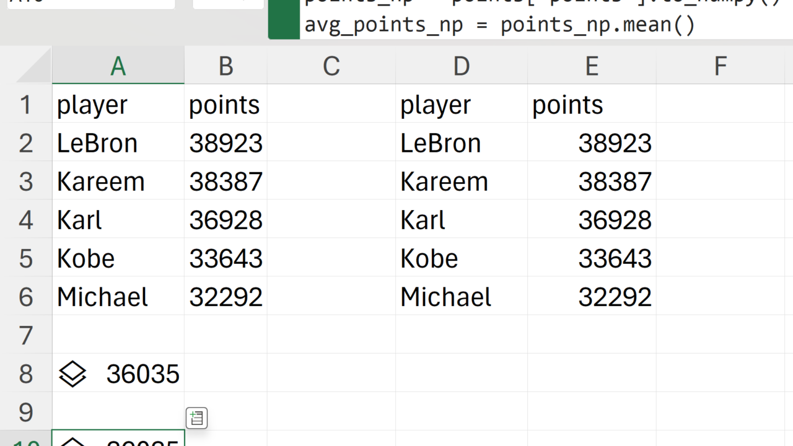Click the player header in column D

461,105
